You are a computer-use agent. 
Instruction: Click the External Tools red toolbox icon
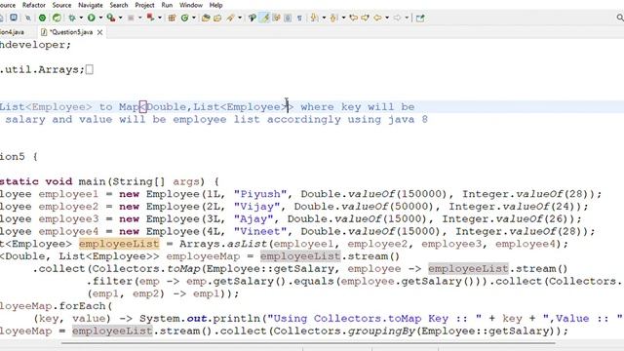coord(150,18)
